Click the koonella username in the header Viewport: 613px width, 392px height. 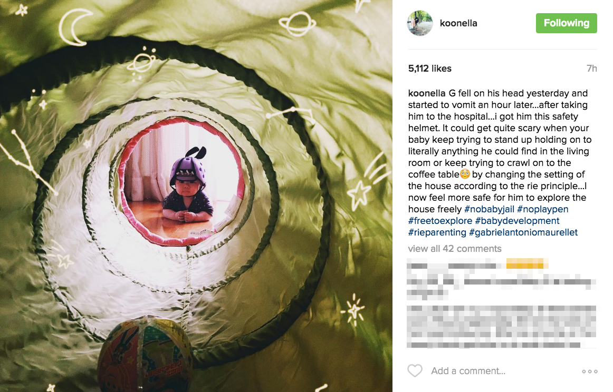click(458, 23)
